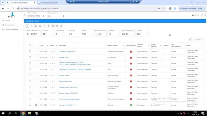Go back in the browser
The width and height of the screenshot is (207, 116).
point(3,9)
